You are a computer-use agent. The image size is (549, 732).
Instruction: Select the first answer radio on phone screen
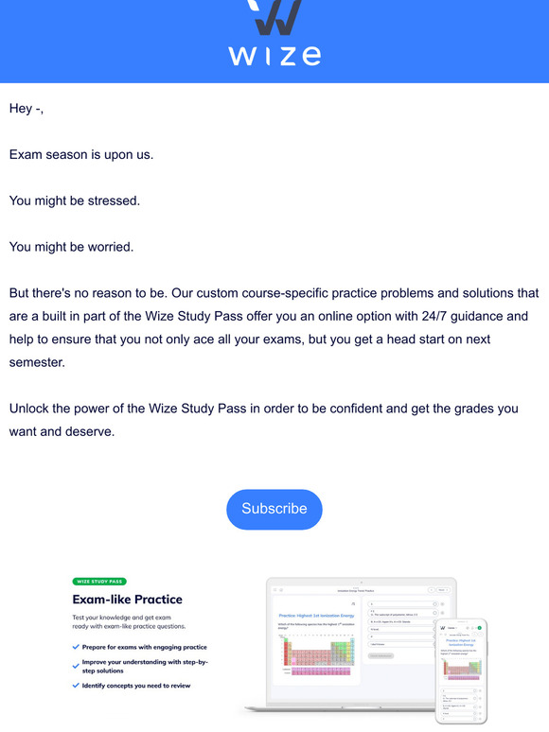coord(475,691)
